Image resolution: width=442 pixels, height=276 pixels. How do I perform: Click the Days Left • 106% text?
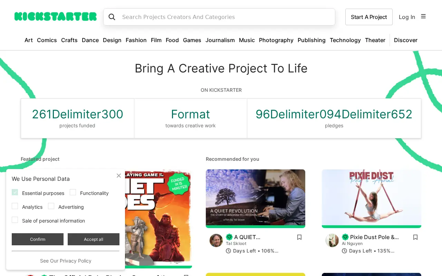click(x=256, y=251)
